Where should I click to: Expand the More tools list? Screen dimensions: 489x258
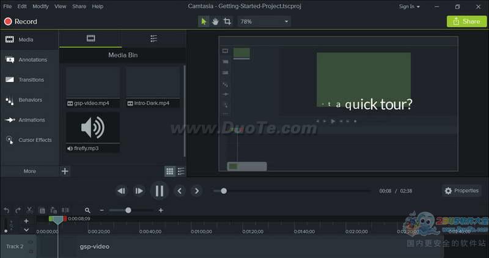click(x=29, y=171)
